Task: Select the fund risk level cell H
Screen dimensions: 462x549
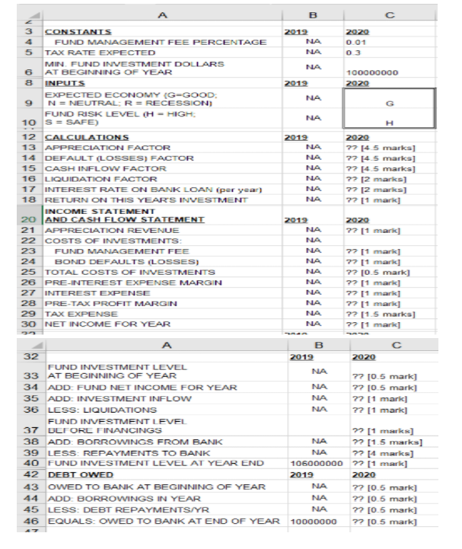Action: point(390,118)
